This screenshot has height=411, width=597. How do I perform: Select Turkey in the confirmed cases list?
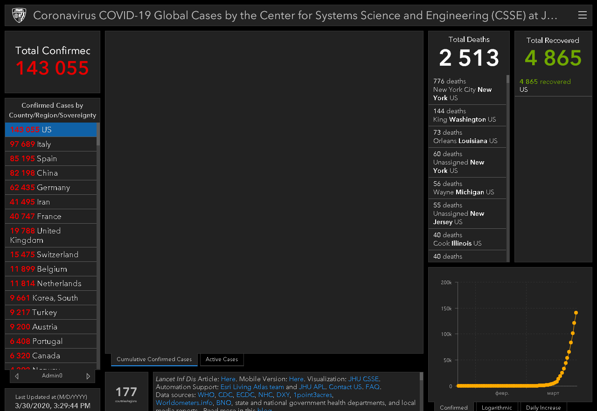coord(51,313)
